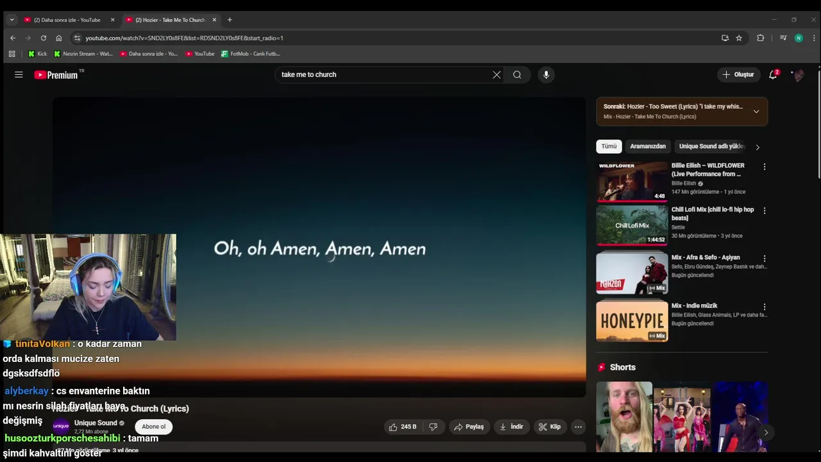
Task: Go back in browser history
Action: 13,38
